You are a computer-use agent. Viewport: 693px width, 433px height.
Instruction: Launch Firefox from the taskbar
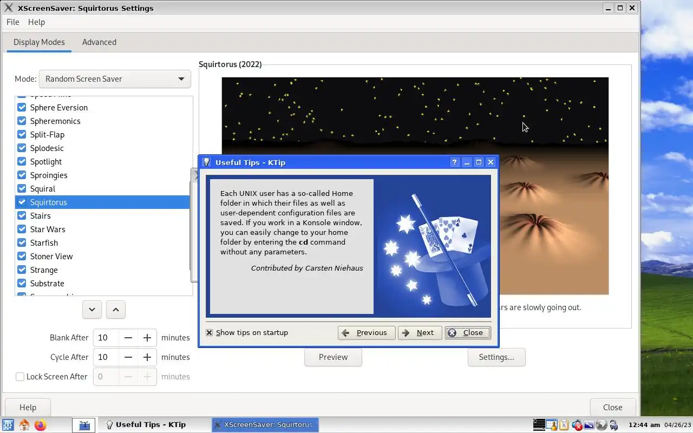(x=41, y=425)
